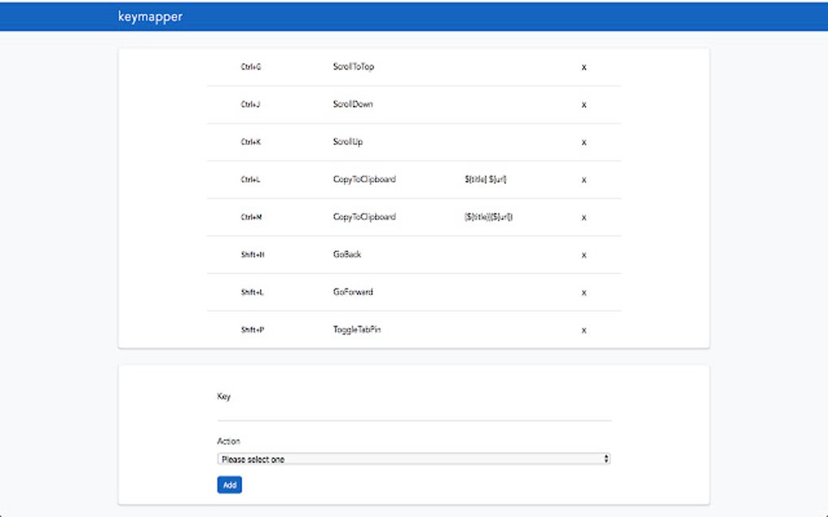Delete the Ctrl+M CopyToClipboard mapping
Image resolution: width=828 pixels, height=517 pixels.
583,217
